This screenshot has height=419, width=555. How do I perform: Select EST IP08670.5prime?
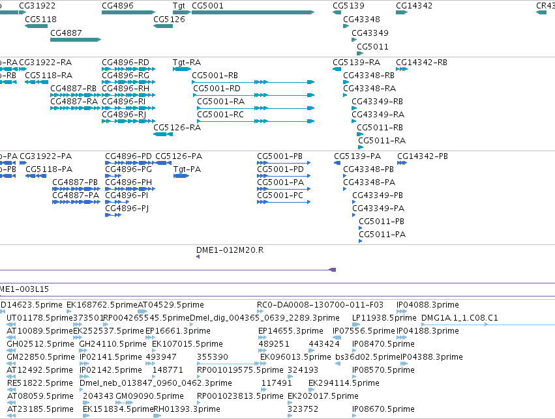pos(383,409)
